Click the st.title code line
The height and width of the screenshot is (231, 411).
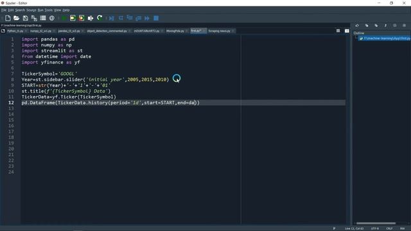[x=66, y=91]
